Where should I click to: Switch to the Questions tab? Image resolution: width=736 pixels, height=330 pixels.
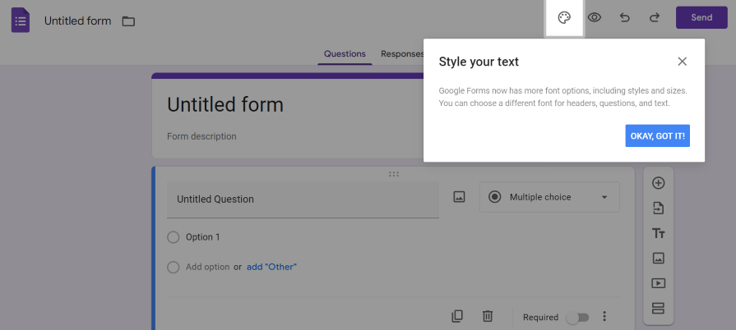coord(345,54)
